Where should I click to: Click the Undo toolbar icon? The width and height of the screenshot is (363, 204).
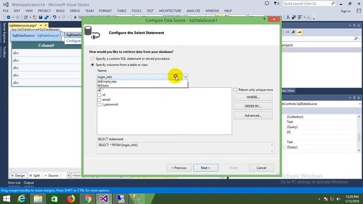tap(54, 18)
